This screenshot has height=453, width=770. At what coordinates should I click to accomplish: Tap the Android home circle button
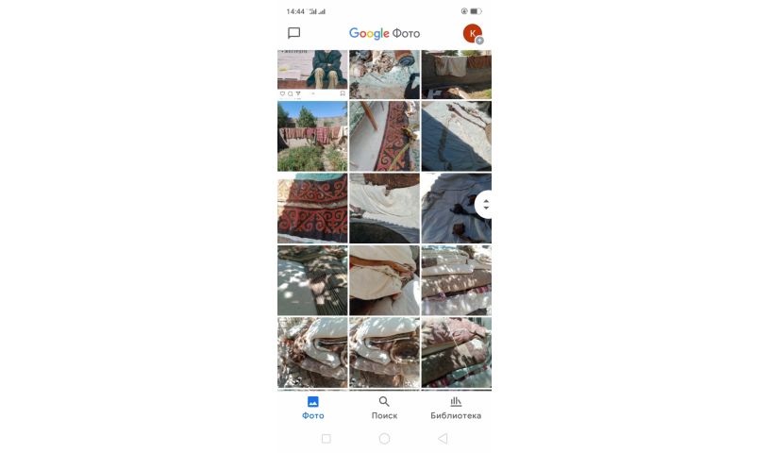click(x=384, y=438)
